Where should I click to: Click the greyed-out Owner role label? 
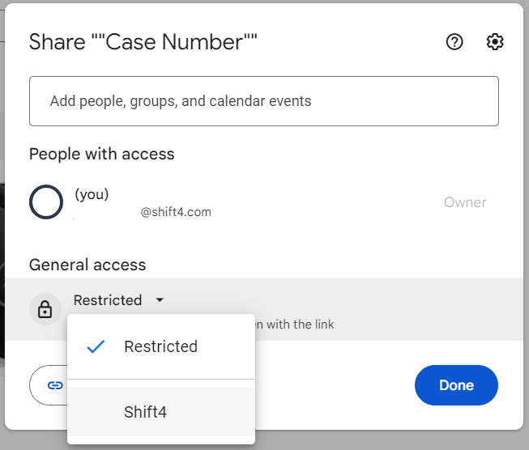(x=465, y=202)
